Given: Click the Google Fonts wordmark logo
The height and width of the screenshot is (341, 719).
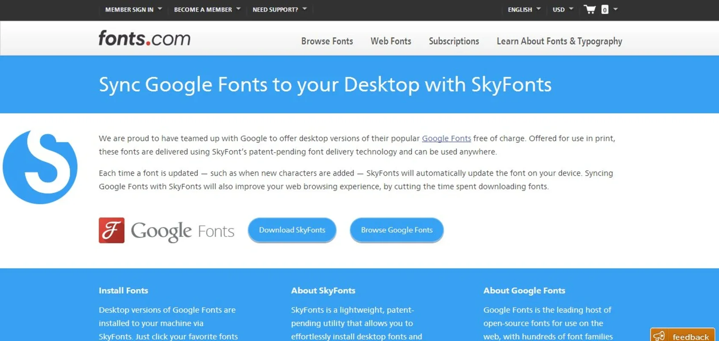Looking at the screenshot, I should (182, 231).
